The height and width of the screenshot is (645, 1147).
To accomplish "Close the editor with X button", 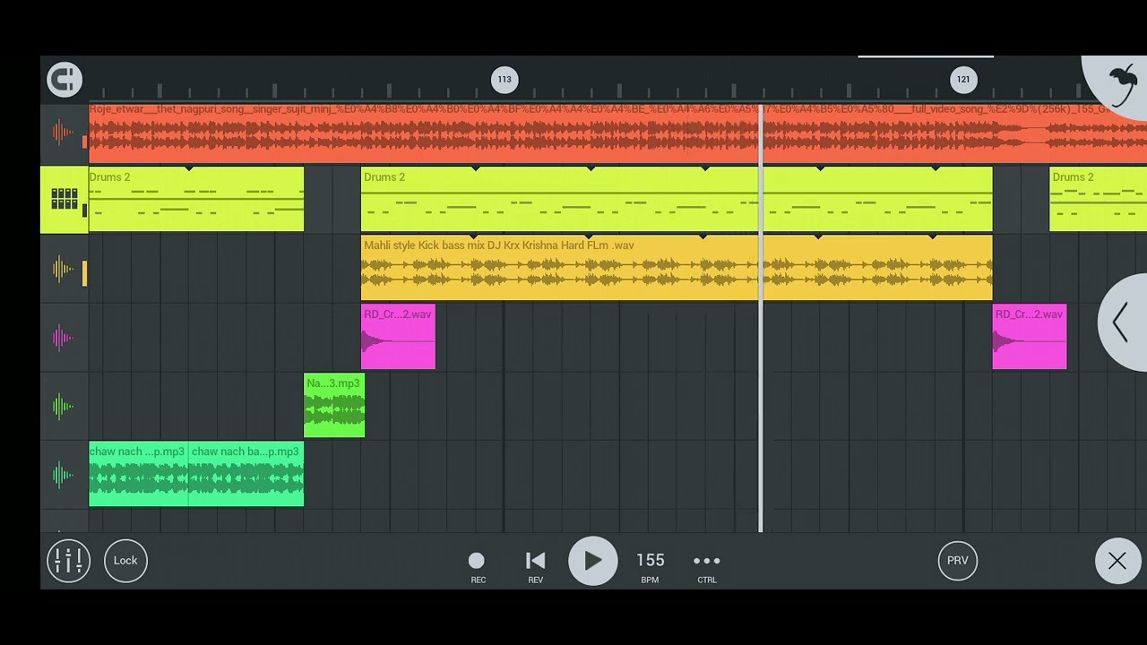I will pos(1117,561).
